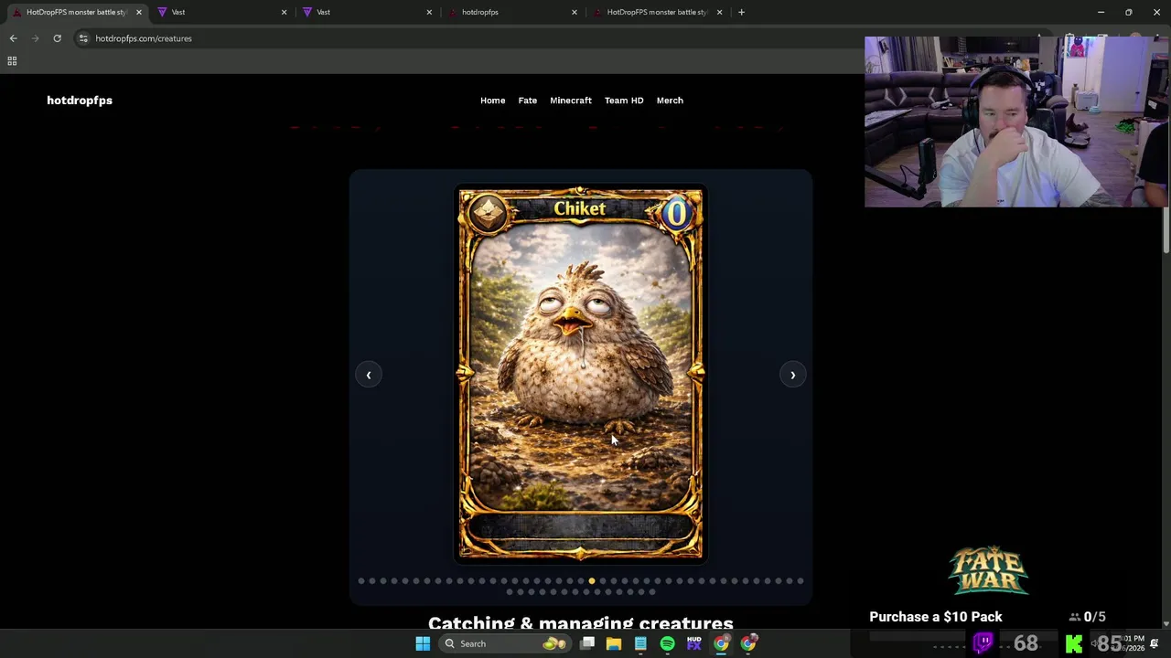Open the FX HUD app in taskbar
The width and height of the screenshot is (1171, 658).
(x=694, y=643)
